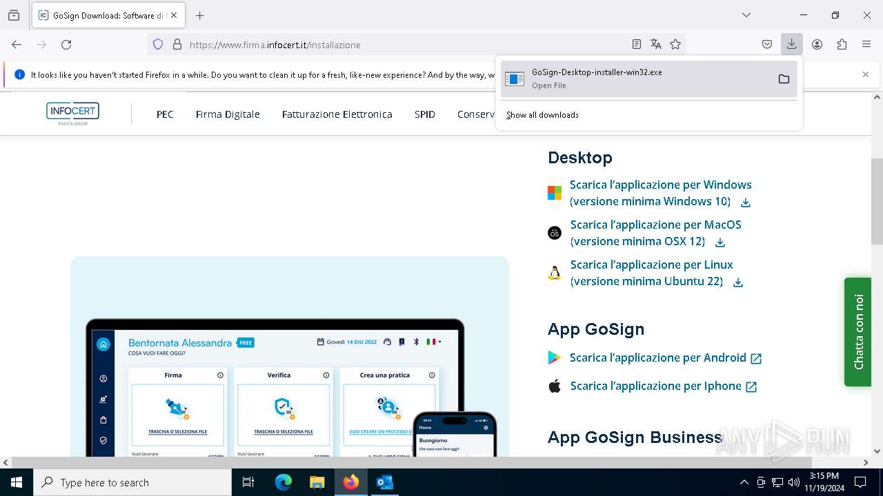Viewport: 883px width, 496px height.
Task: Open Fatturazione Elettronica menu item
Action: point(337,114)
